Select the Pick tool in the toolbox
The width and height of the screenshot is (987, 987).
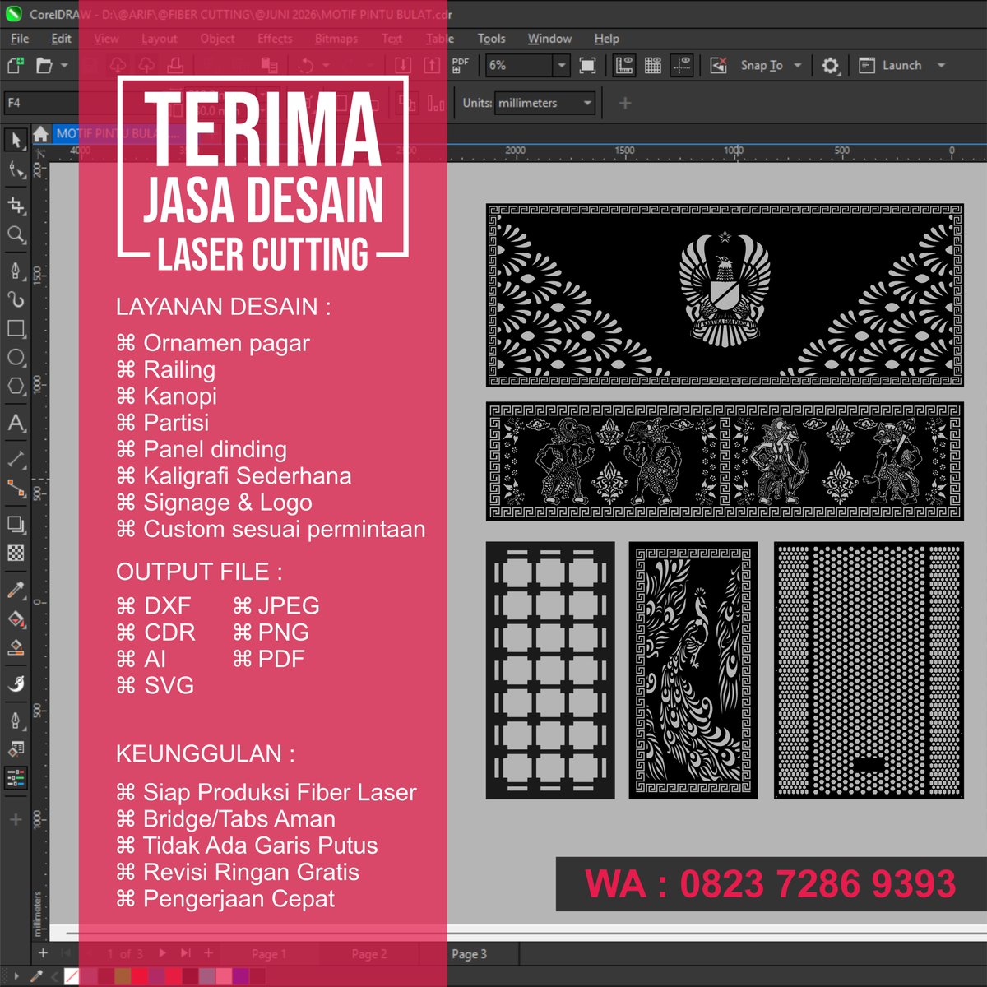(x=16, y=140)
